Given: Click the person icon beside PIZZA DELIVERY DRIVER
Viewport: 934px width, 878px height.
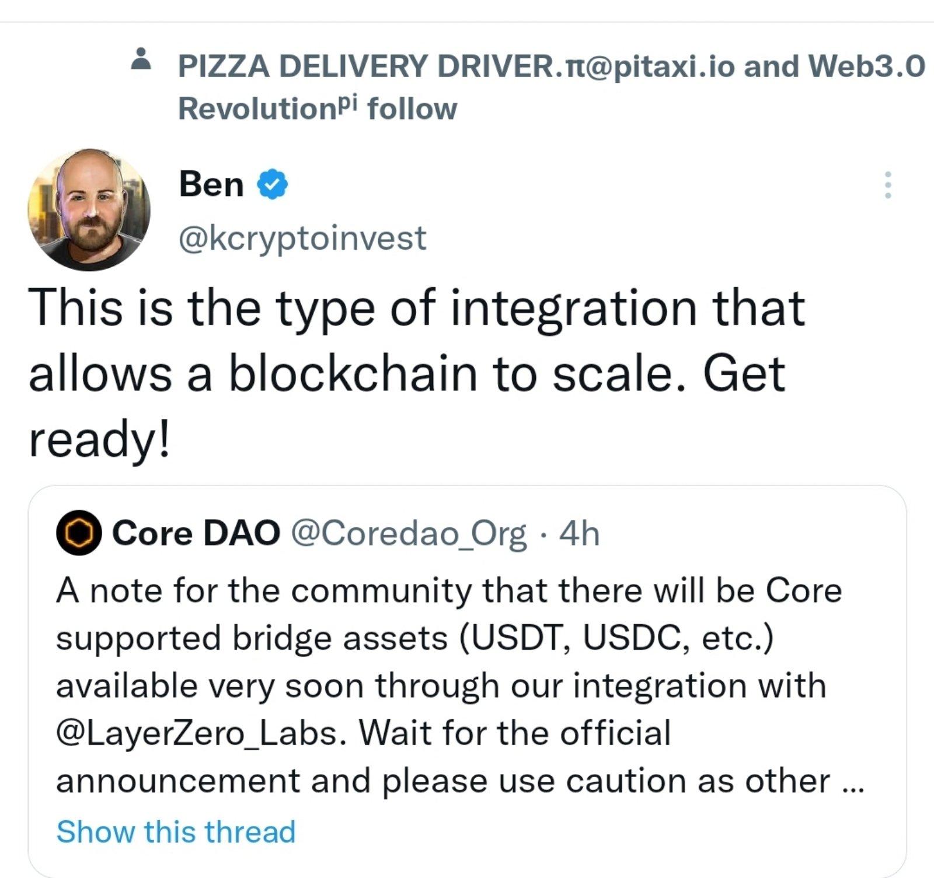Looking at the screenshot, I should click(x=139, y=59).
